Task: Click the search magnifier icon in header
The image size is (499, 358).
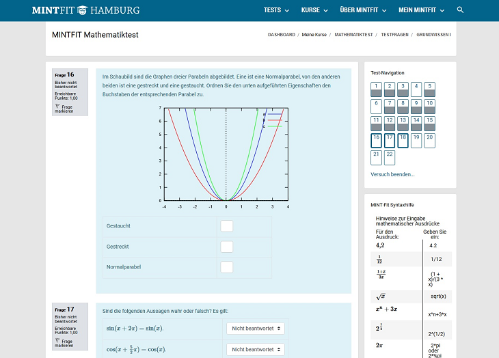Action: pos(460,10)
